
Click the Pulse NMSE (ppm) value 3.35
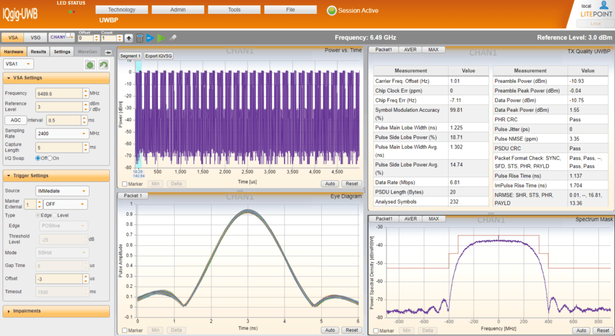pyautogui.click(x=575, y=139)
